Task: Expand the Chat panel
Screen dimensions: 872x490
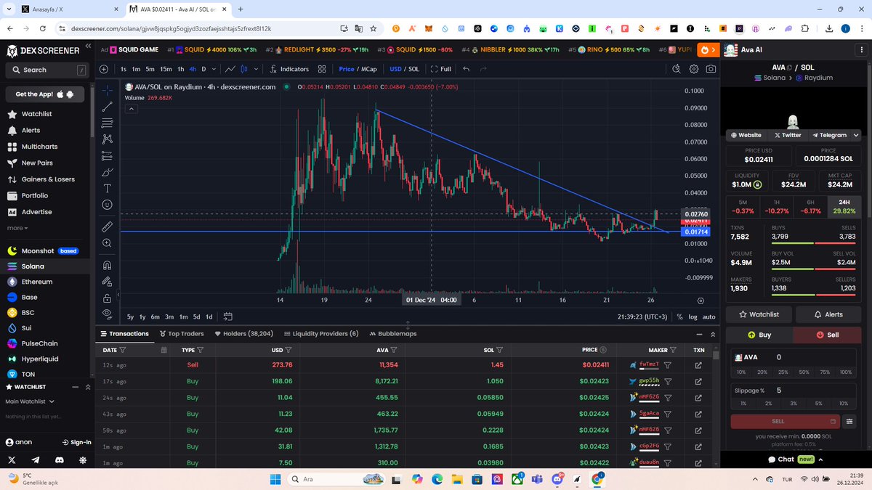Action: pos(795,460)
